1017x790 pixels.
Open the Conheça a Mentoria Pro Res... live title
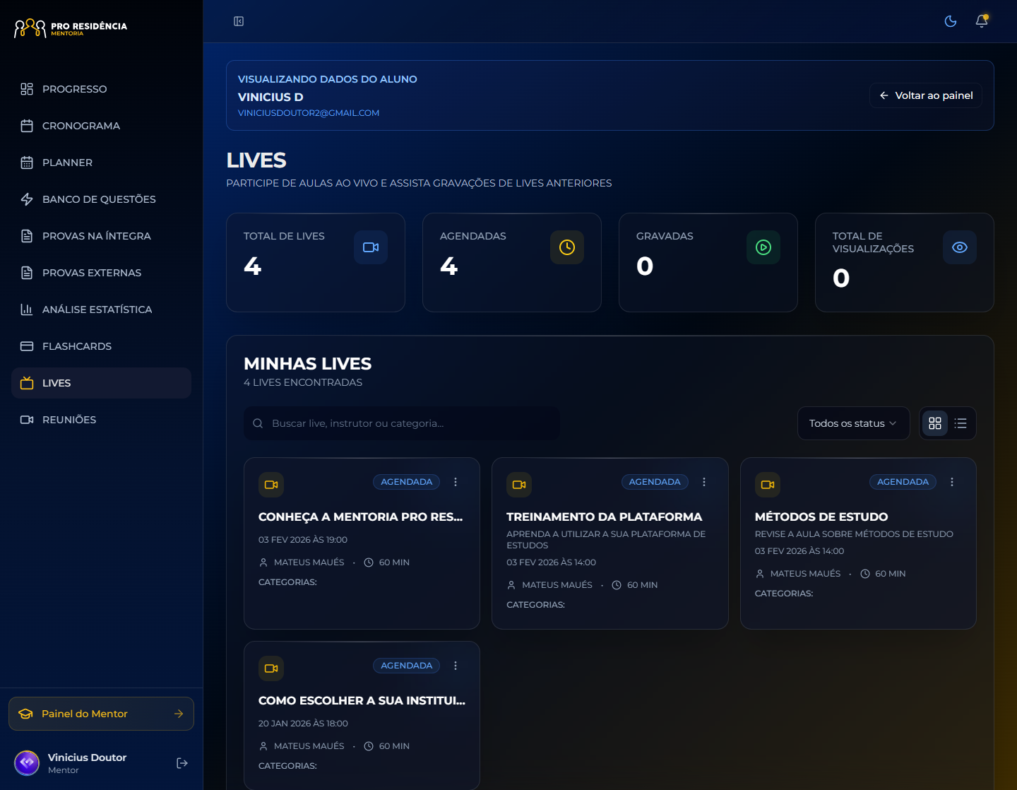click(361, 517)
